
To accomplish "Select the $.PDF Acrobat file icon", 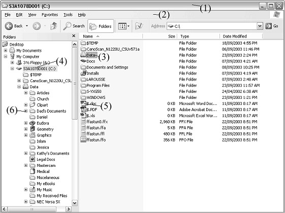I will pos(83,110).
